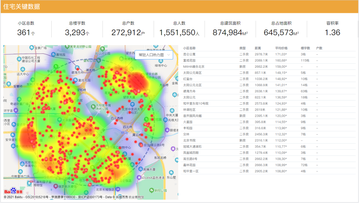Image resolution: width=359 pixels, height=203 pixels.
Task: Click the Baidu map logo
Action: [x=13, y=191]
